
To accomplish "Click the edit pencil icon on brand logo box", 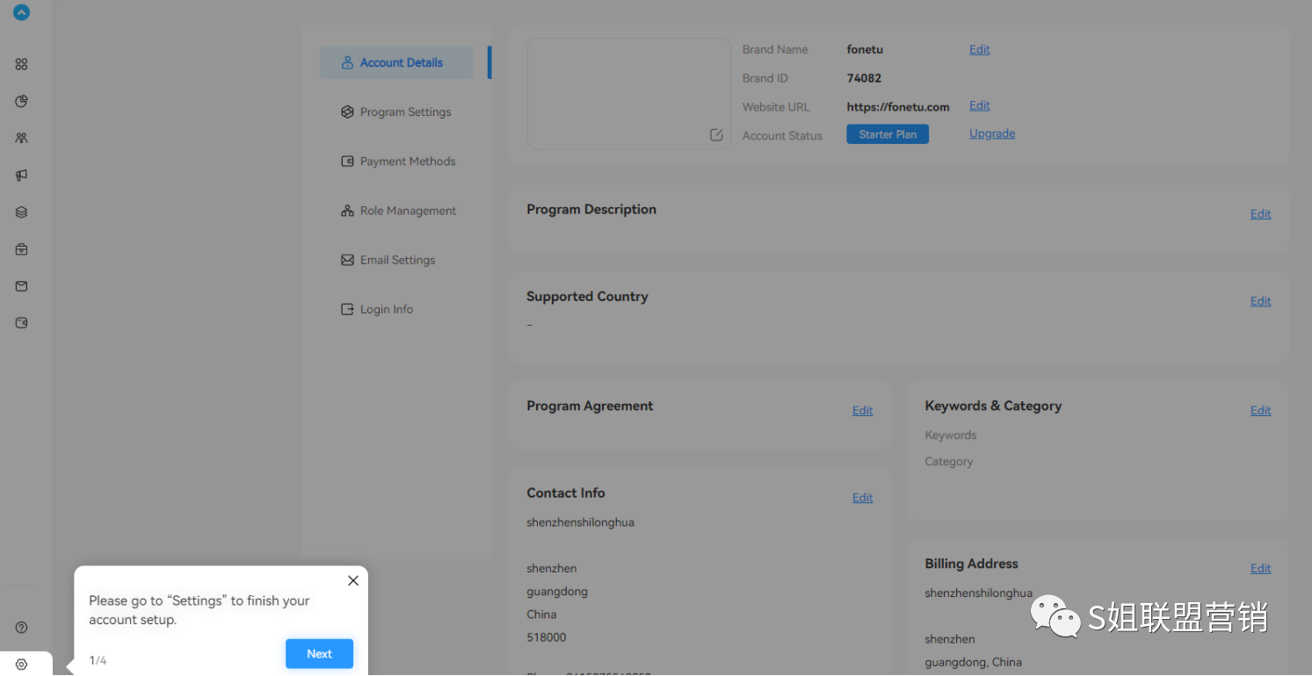I will (716, 134).
